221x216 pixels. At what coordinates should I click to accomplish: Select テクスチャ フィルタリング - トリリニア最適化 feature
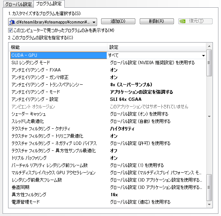[47, 136]
